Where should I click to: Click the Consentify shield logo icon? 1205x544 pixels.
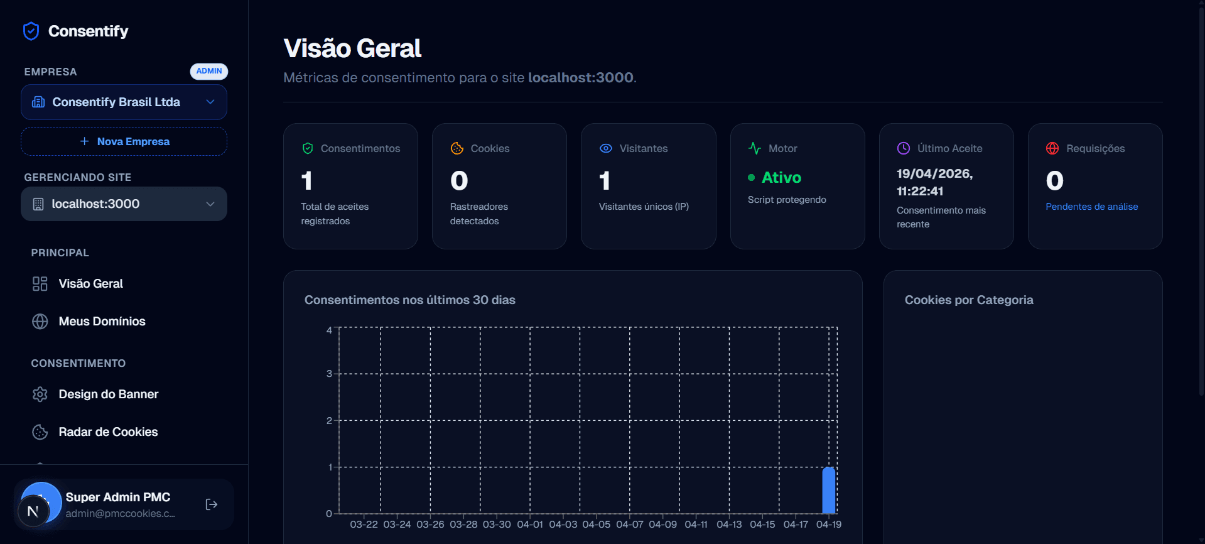click(x=31, y=31)
